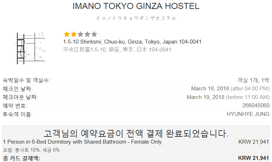
Task: Click the 객실 1개, 1박 value
Action: coord(253,80)
